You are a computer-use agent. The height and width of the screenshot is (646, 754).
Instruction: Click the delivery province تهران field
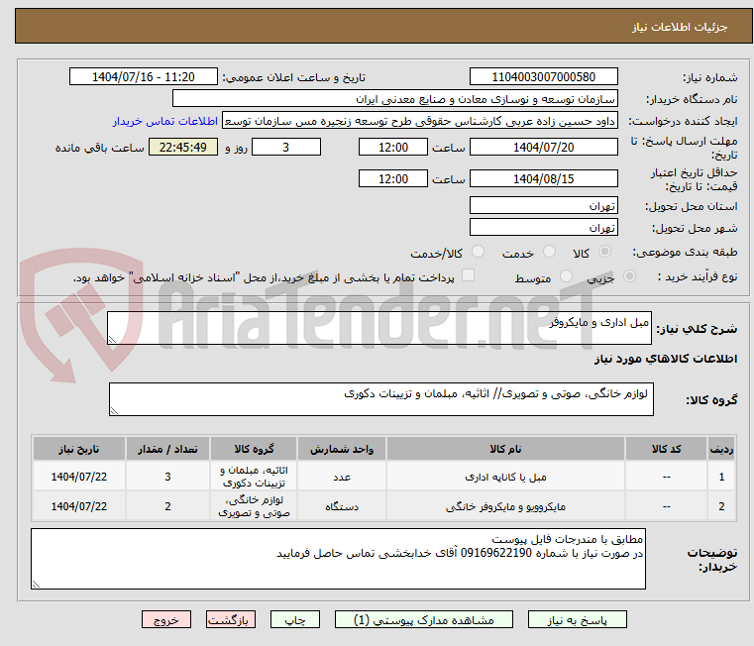(543, 206)
